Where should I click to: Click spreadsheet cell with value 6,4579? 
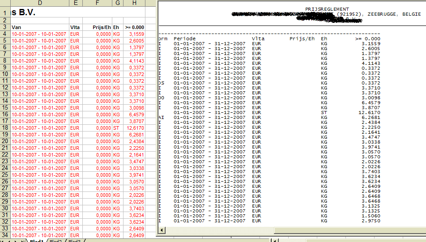(x=134, y=115)
